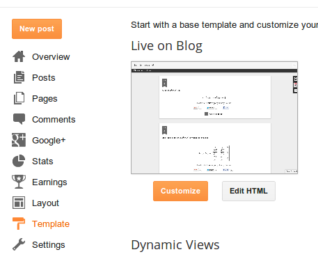
Task: Open the Settings sidebar label
Action: [x=49, y=245]
